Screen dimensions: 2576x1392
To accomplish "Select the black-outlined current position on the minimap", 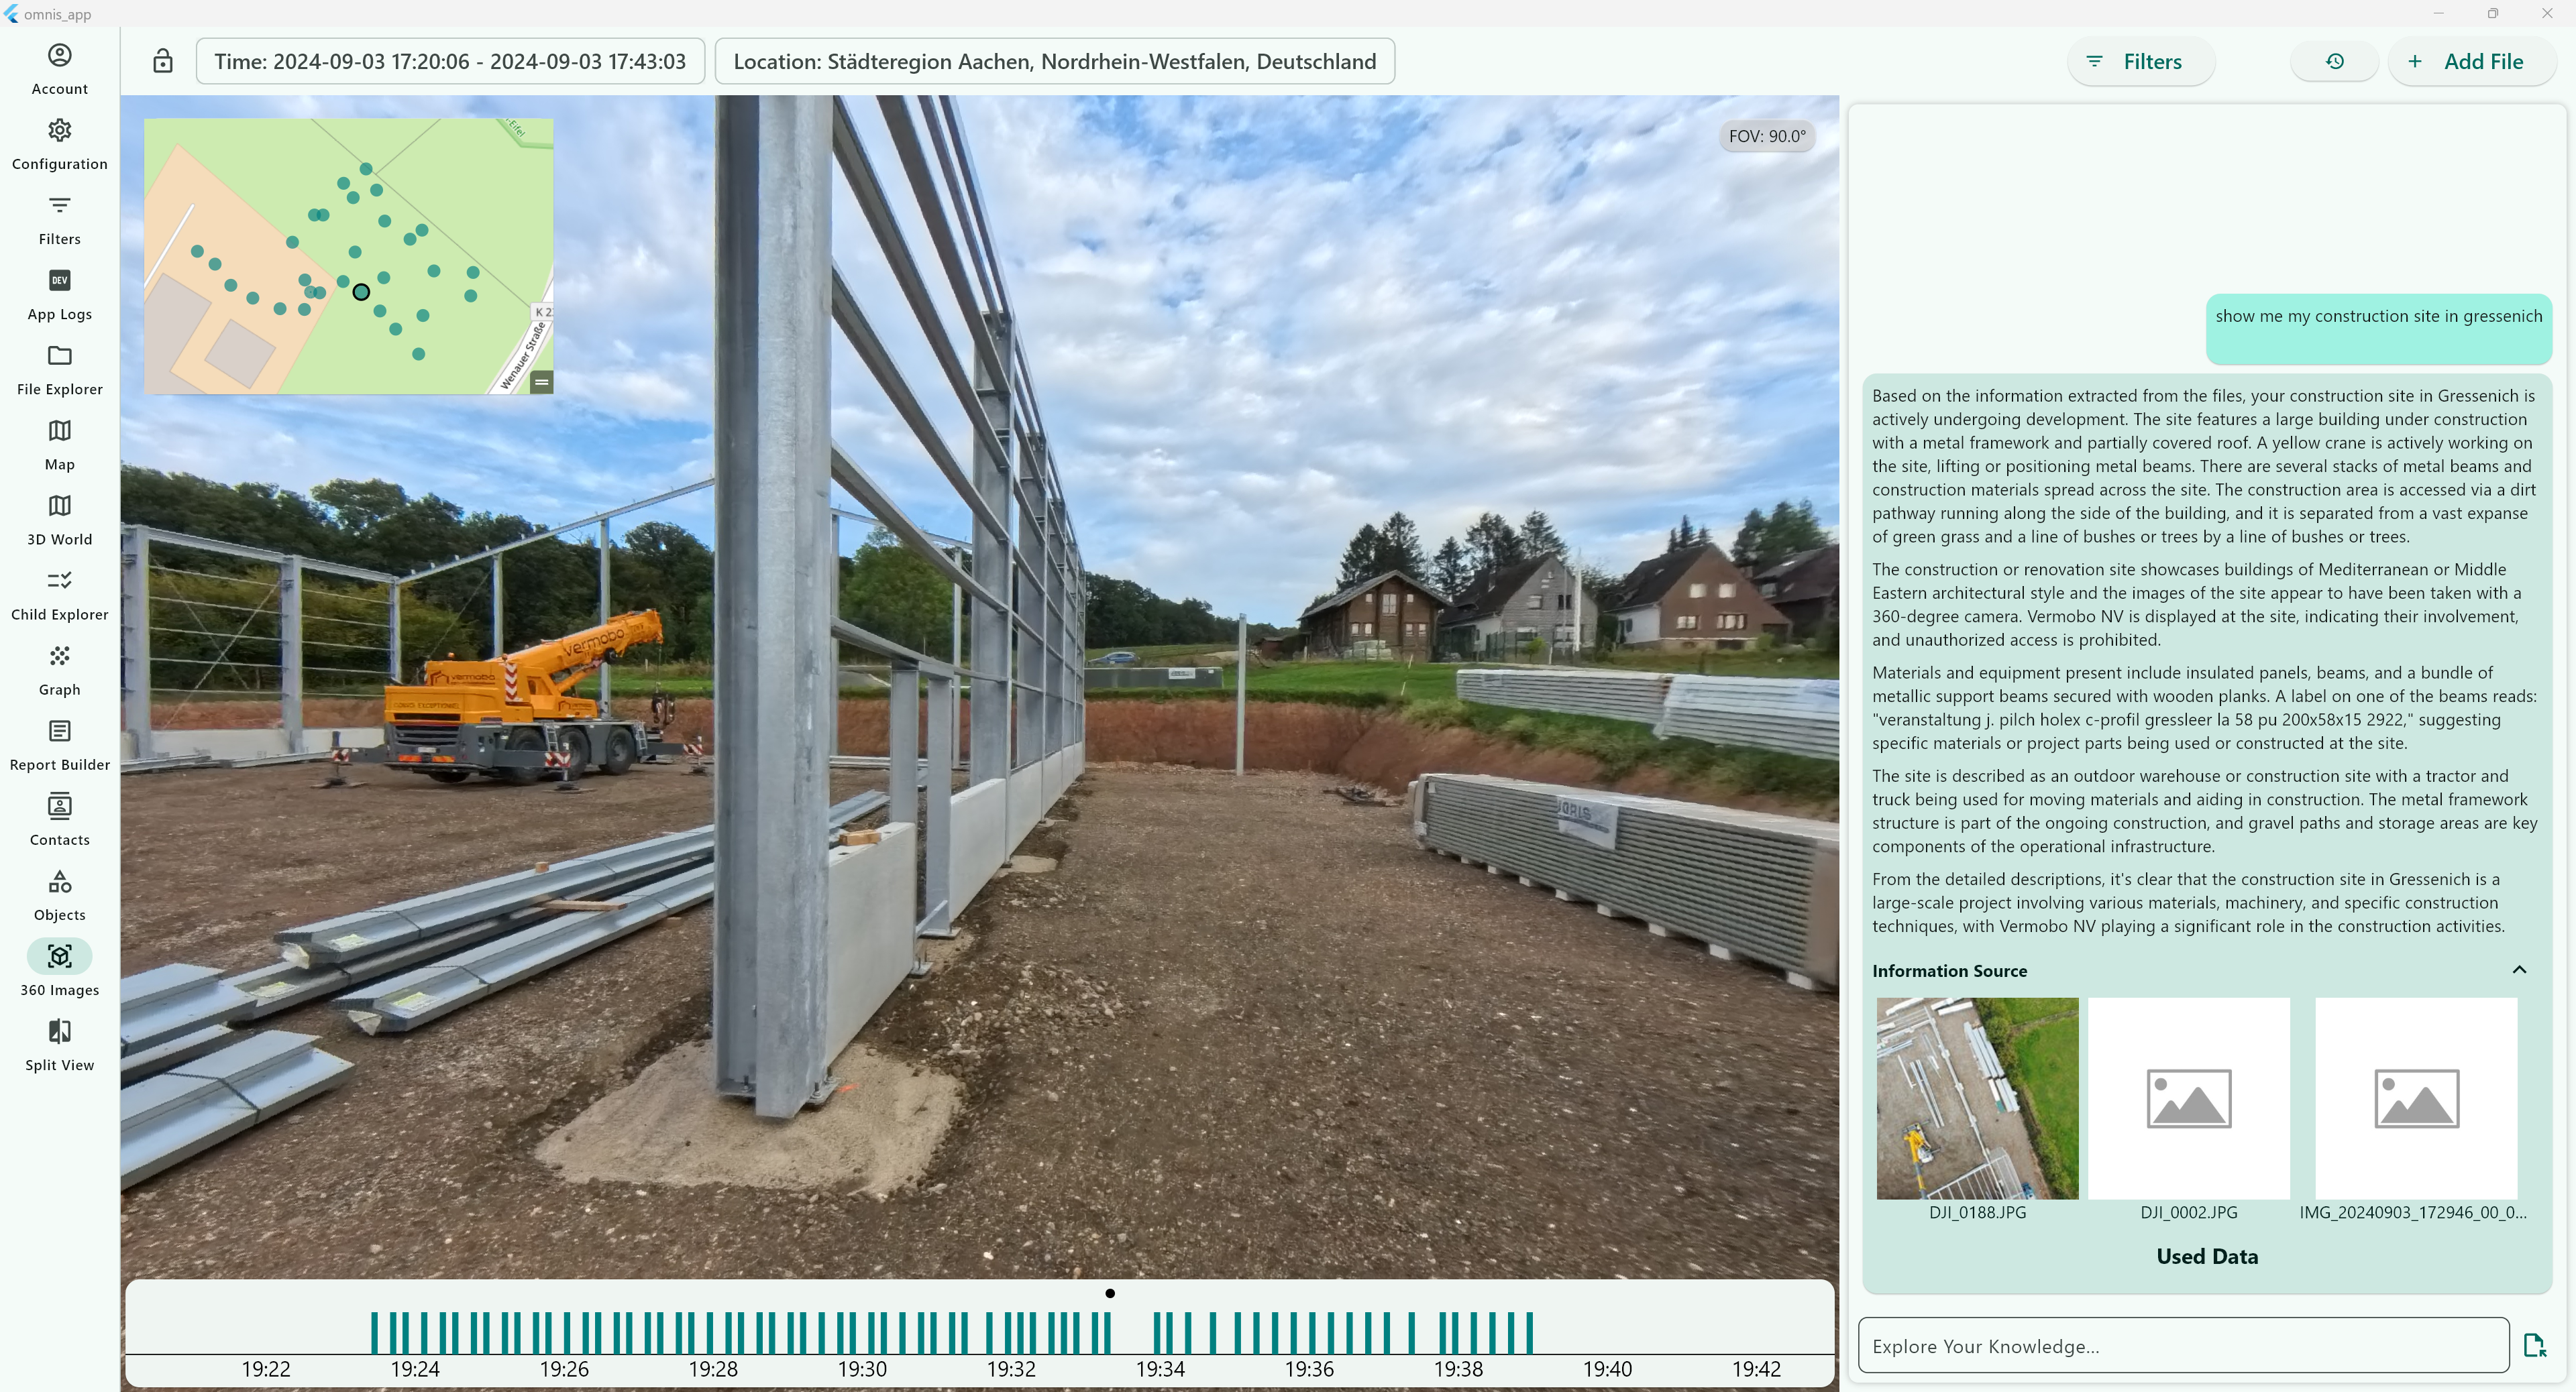I will tap(361, 292).
